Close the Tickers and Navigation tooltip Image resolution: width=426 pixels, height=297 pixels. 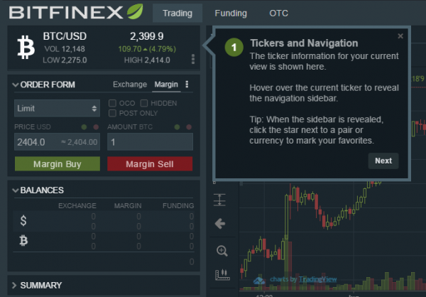400,36
